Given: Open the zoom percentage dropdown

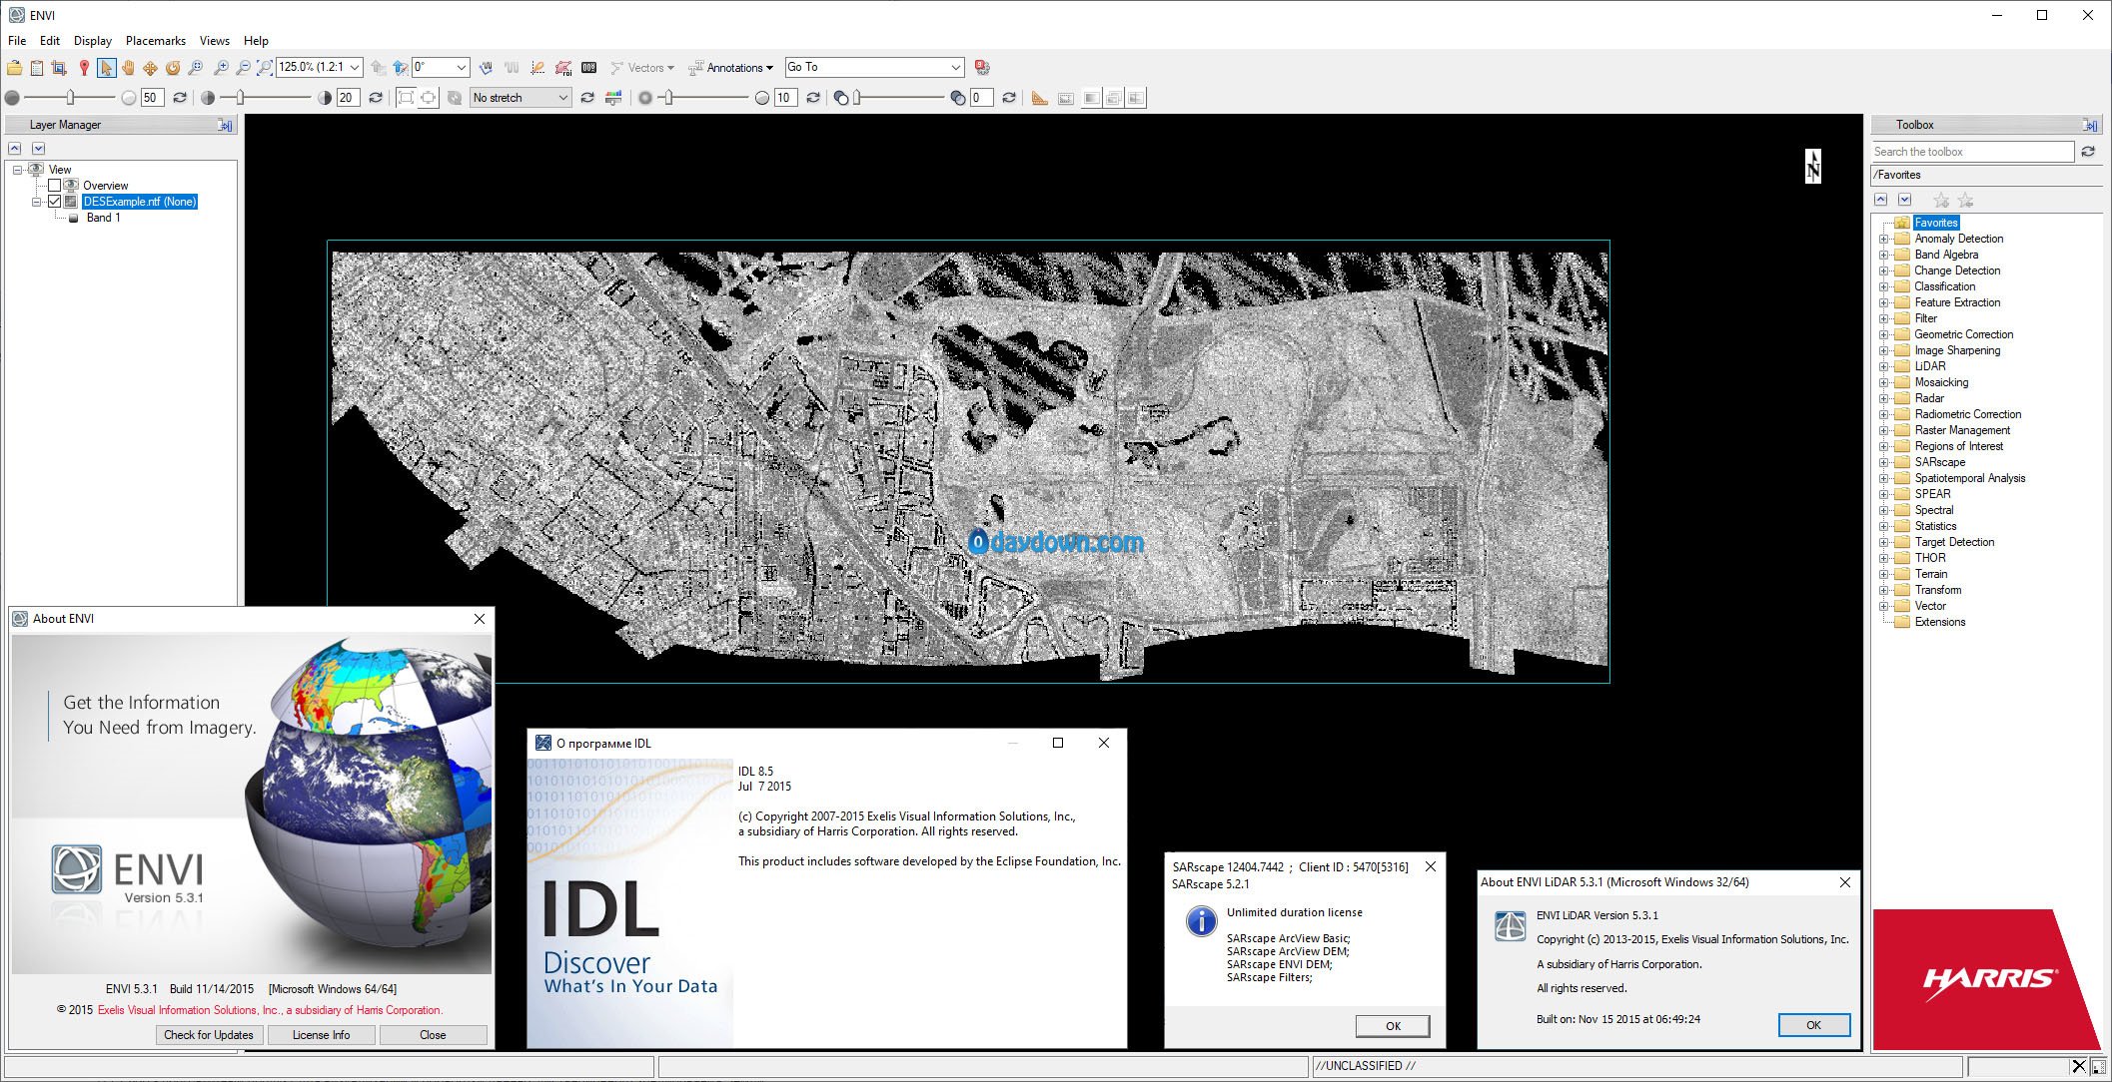Looking at the screenshot, I should tap(355, 68).
